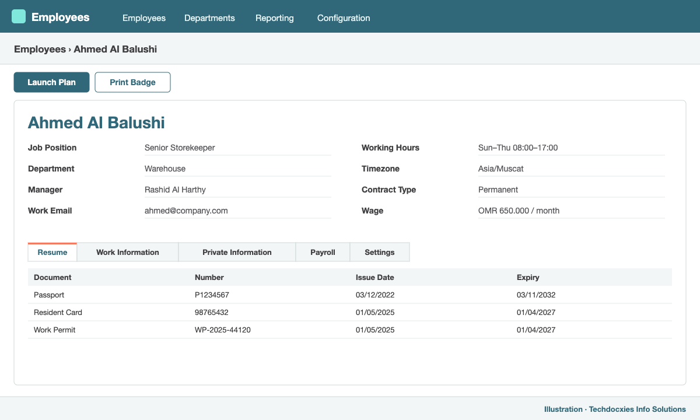Select the Work Permit document row

350,330
